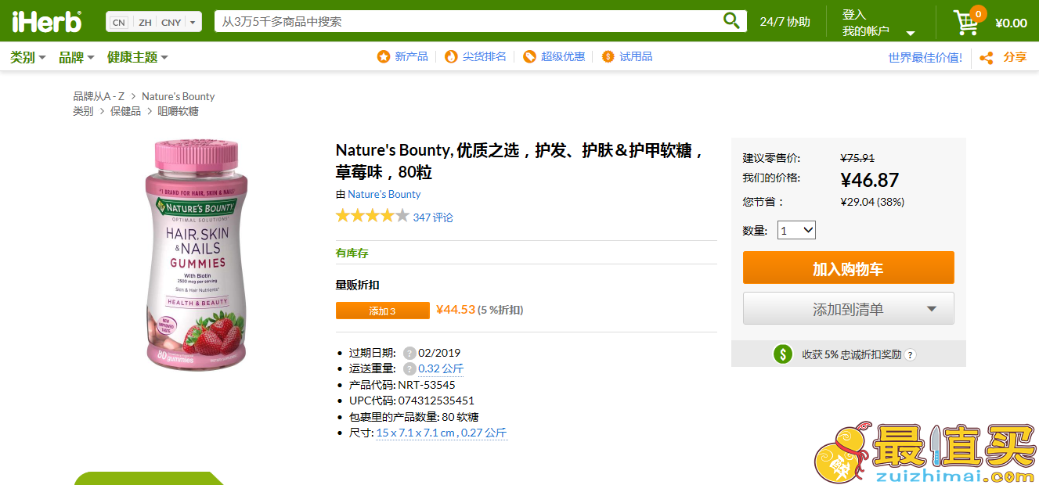
Task: Click the price ¥46.87
Action: click(869, 180)
